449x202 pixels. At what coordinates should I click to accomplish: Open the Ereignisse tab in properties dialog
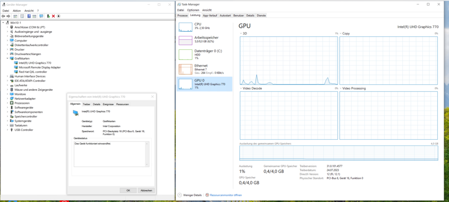(108, 104)
